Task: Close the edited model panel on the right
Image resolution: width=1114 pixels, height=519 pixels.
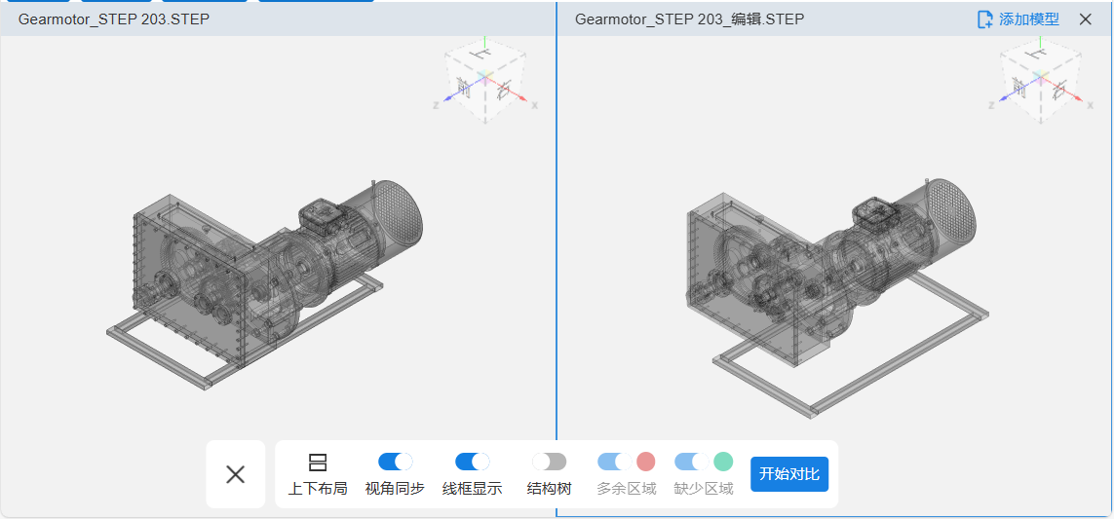Action: pyautogui.click(x=1085, y=19)
